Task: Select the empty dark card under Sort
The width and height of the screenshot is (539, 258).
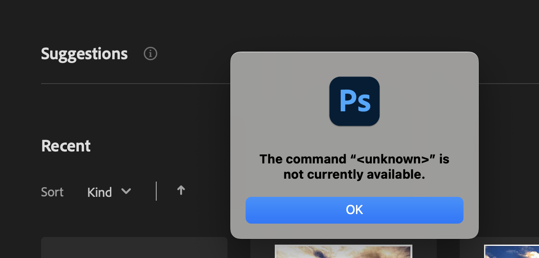Action: coord(134,248)
